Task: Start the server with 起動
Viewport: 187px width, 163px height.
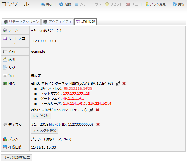Action: click(x=65, y=4)
